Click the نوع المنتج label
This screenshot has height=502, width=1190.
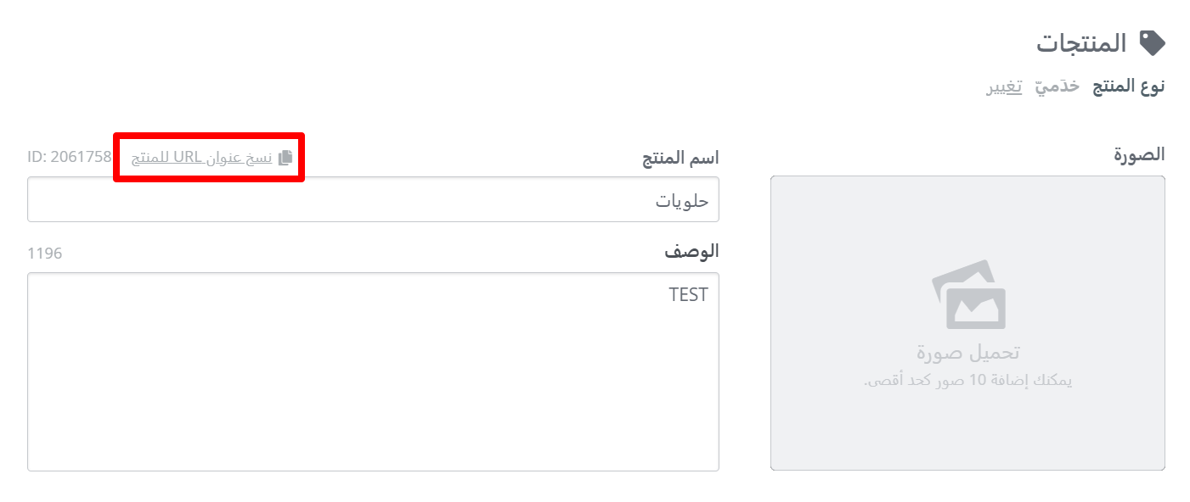1127,86
